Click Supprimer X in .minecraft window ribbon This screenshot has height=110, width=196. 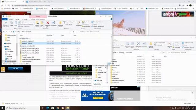point(138,43)
